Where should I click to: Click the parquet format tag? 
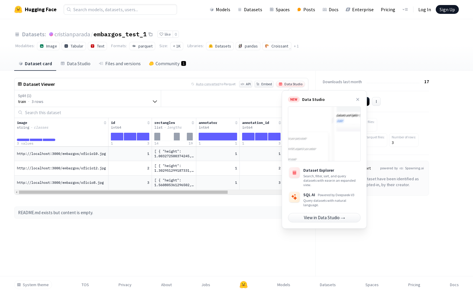click(x=142, y=46)
